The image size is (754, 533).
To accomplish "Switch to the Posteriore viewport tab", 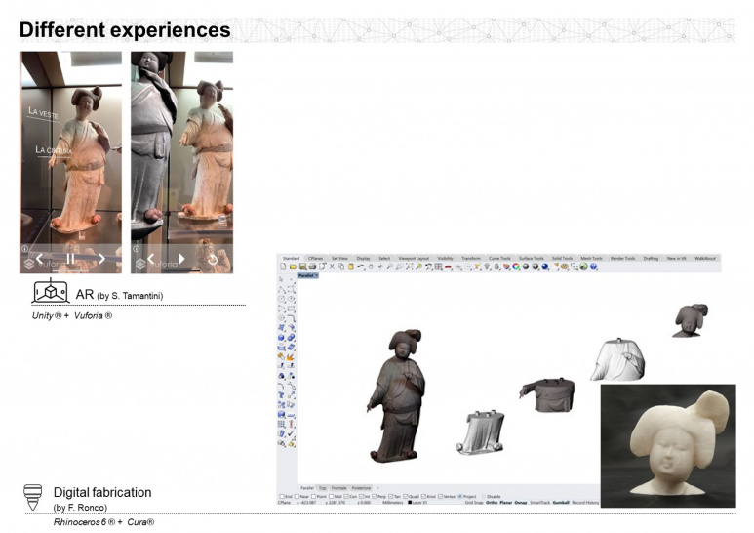I will point(361,488).
